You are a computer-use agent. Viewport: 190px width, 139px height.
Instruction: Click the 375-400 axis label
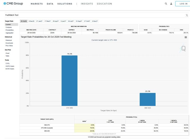tap(69, 108)
